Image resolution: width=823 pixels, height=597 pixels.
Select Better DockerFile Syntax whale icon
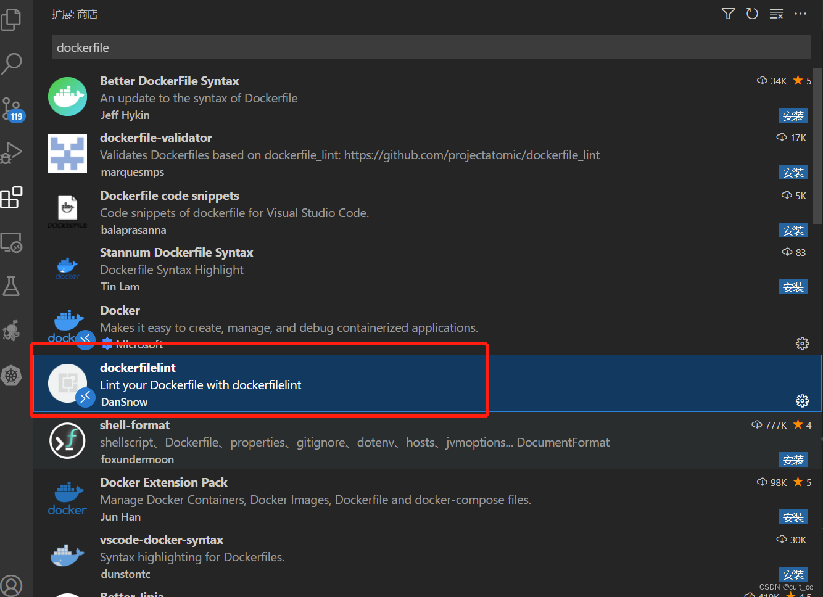coord(67,96)
